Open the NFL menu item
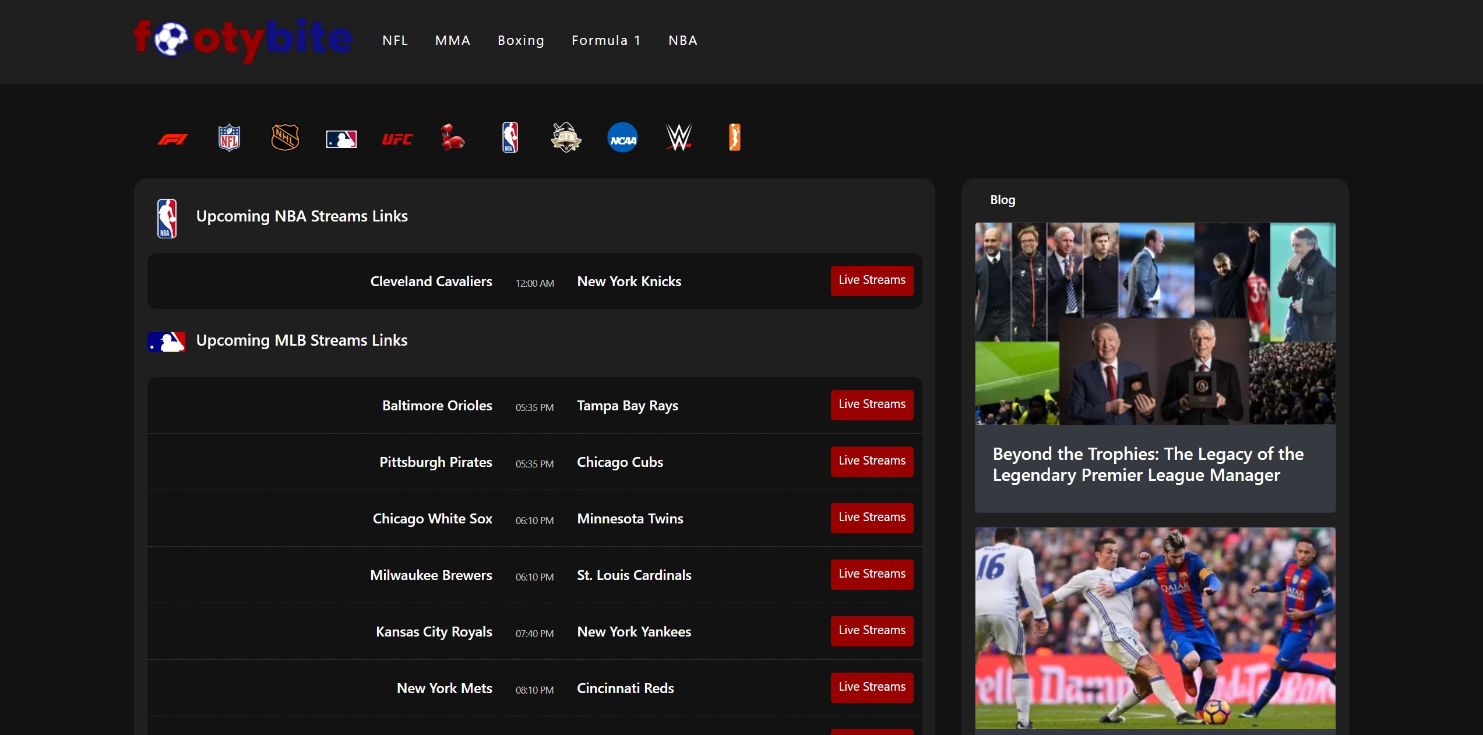Image resolution: width=1483 pixels, height=735 pixels. tap(395, 40)
